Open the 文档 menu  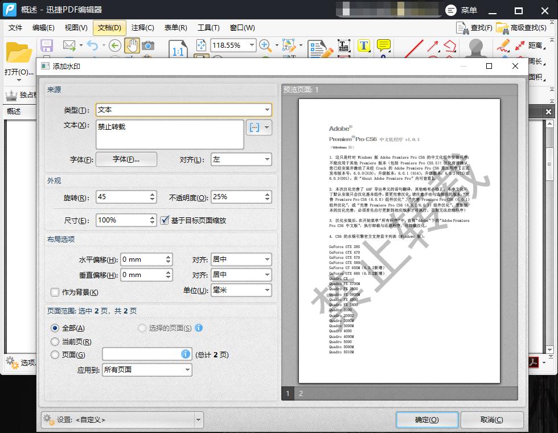(109, 27)
